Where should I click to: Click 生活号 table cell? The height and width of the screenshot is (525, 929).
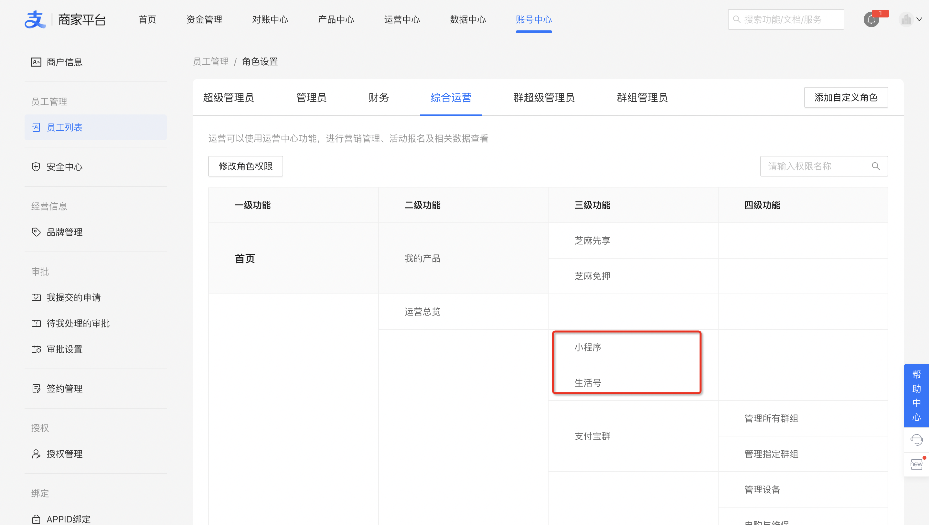[633, 383]
